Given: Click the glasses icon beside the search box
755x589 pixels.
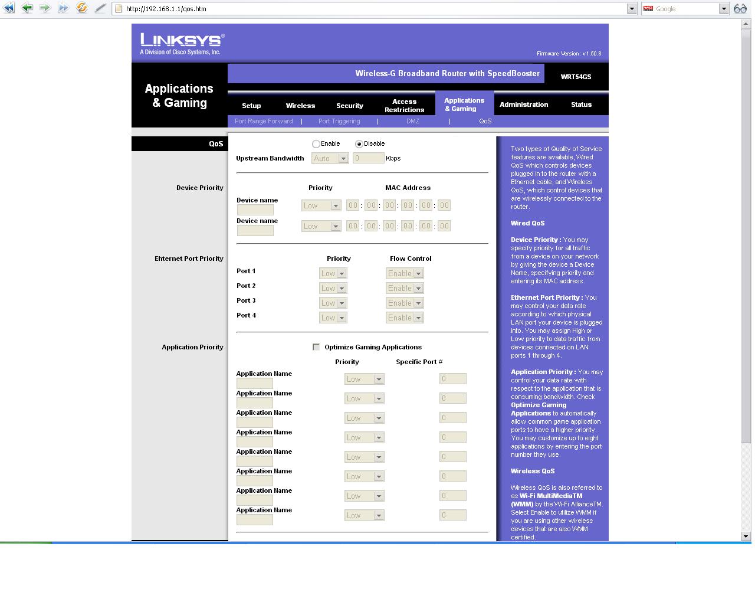Looking at the screenshot, I should click(x=740, y=8).
